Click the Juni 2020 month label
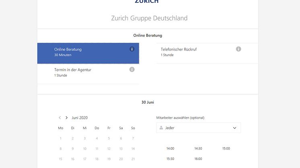300x168 pixels. click(x=80, y=117)
